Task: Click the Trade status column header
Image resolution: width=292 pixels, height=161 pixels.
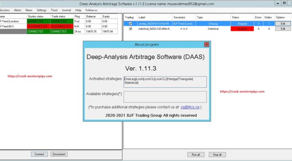Action: [x=62, y=16]
